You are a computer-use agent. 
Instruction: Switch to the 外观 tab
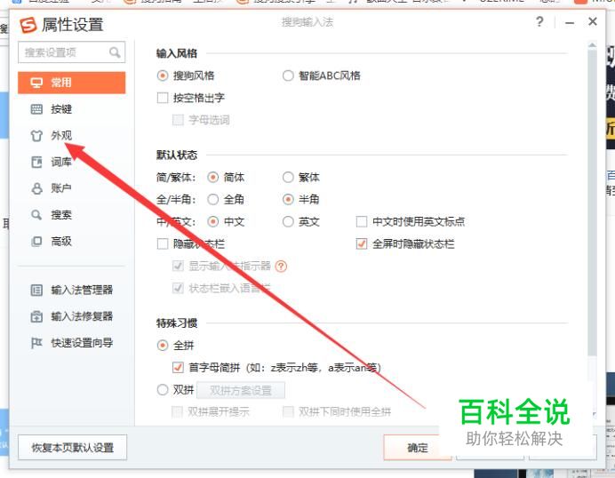coord(72,136)
